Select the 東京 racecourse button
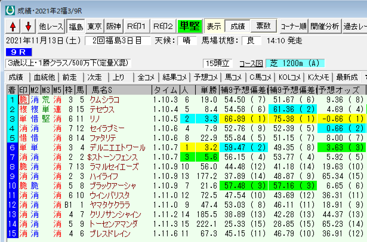The width and height of the screenshot is (367, 242). [95, 27]
